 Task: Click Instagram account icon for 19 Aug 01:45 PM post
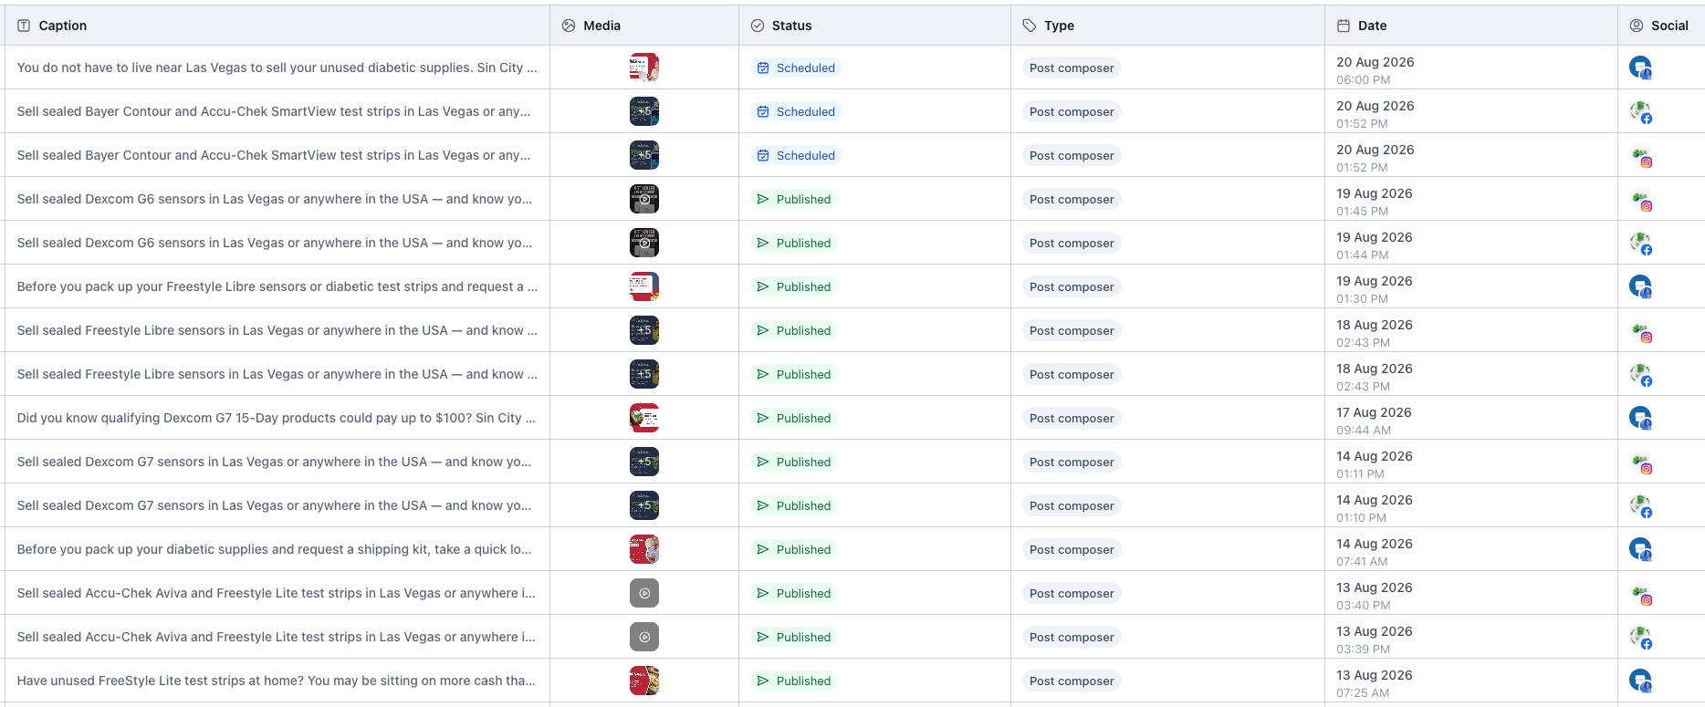(x=1640, y=199)
